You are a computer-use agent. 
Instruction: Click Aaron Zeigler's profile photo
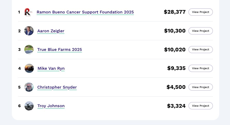29,31
